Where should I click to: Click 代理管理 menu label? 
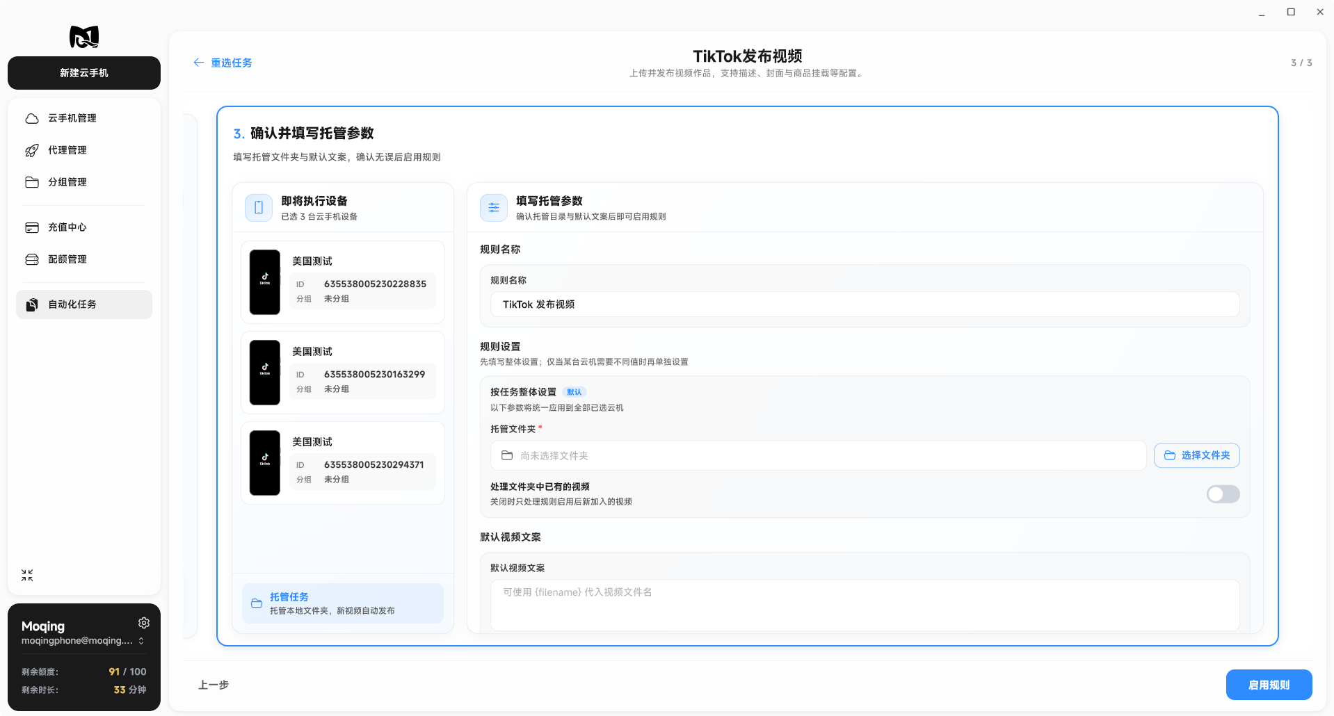67,150
